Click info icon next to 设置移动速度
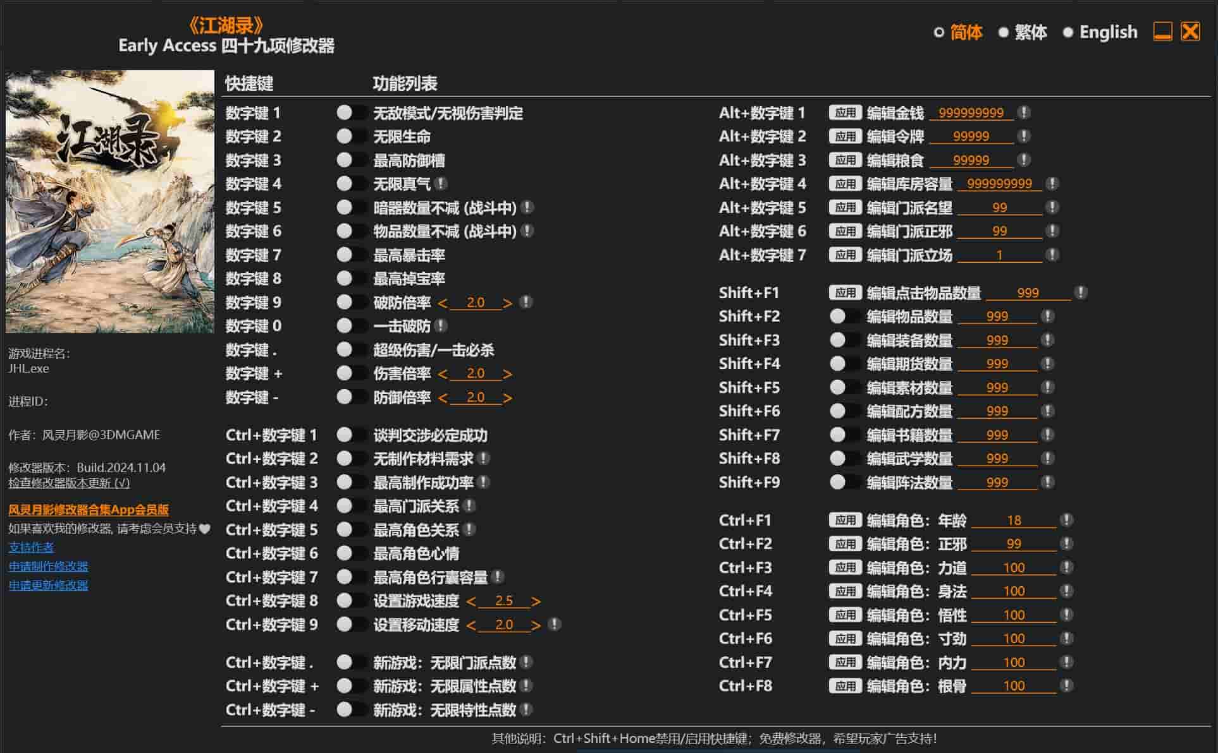 point(555,625)
